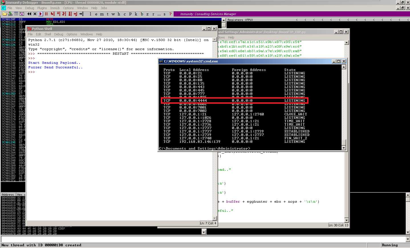Click the red question mark help icon
Screen dimensions: 410x248
(170, 14)
